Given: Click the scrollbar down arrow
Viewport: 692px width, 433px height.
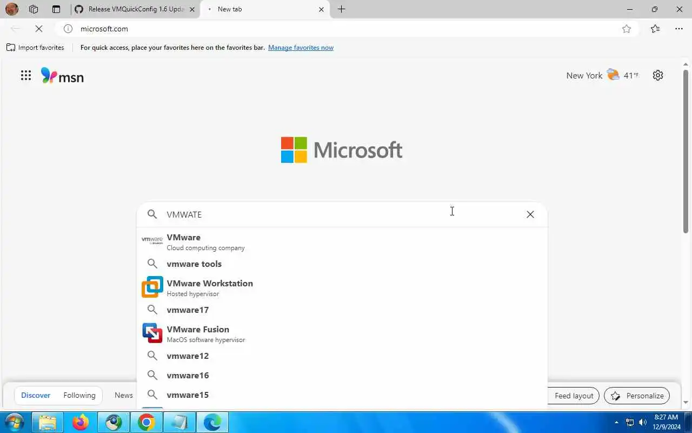Looking at the screenshot, I should click(686, 402).
